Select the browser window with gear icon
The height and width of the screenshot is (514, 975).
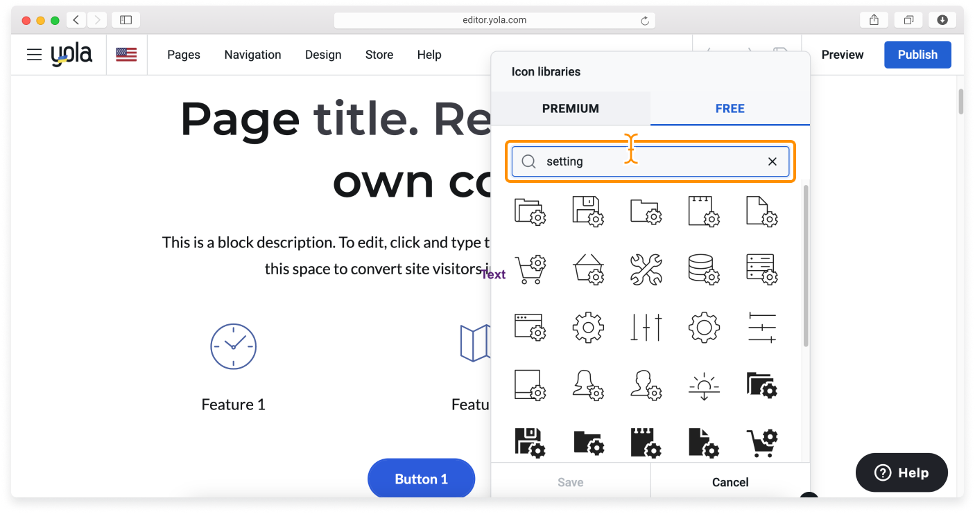pyautogui.click(x=530, y=327)
